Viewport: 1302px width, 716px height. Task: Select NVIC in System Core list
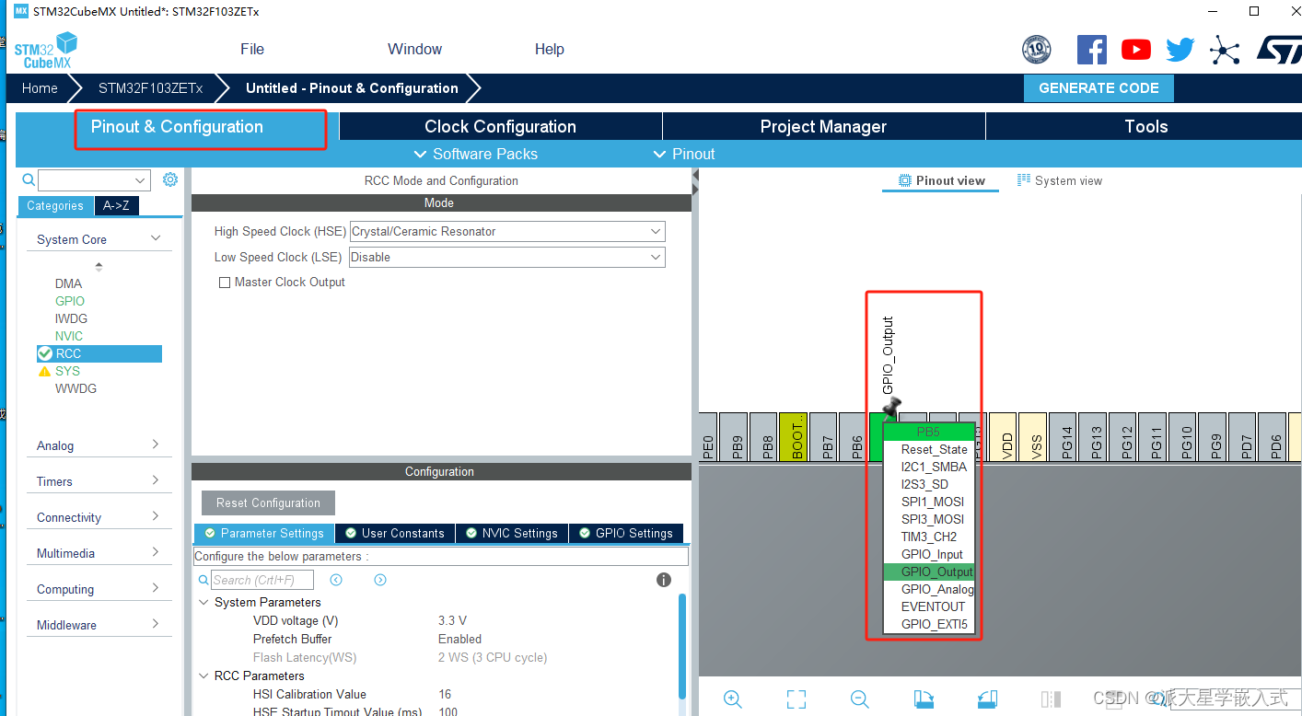69,336
